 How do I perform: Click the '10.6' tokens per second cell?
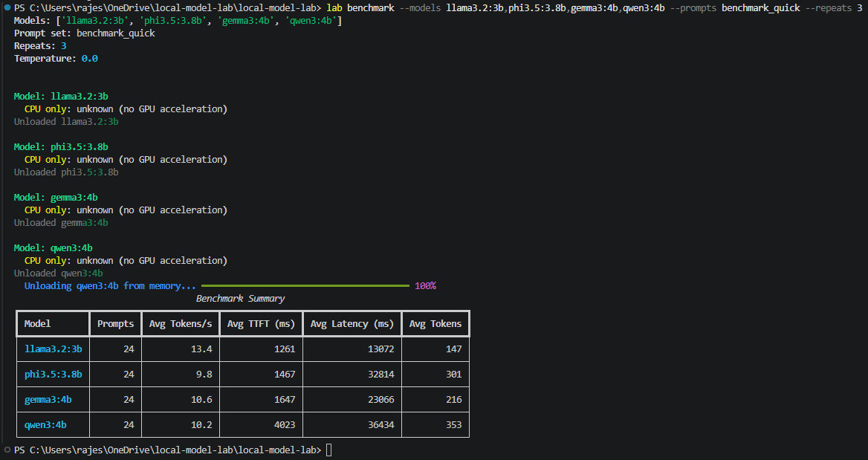pos(201,400)
